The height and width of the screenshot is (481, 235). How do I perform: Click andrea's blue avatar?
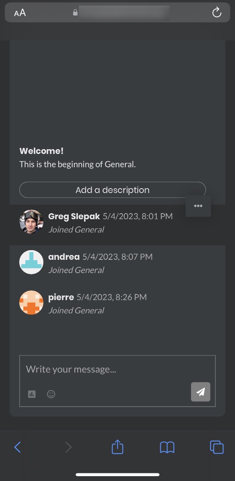(31, 262)
